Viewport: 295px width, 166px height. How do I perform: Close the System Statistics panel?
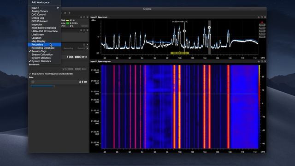tap(87, 17)
